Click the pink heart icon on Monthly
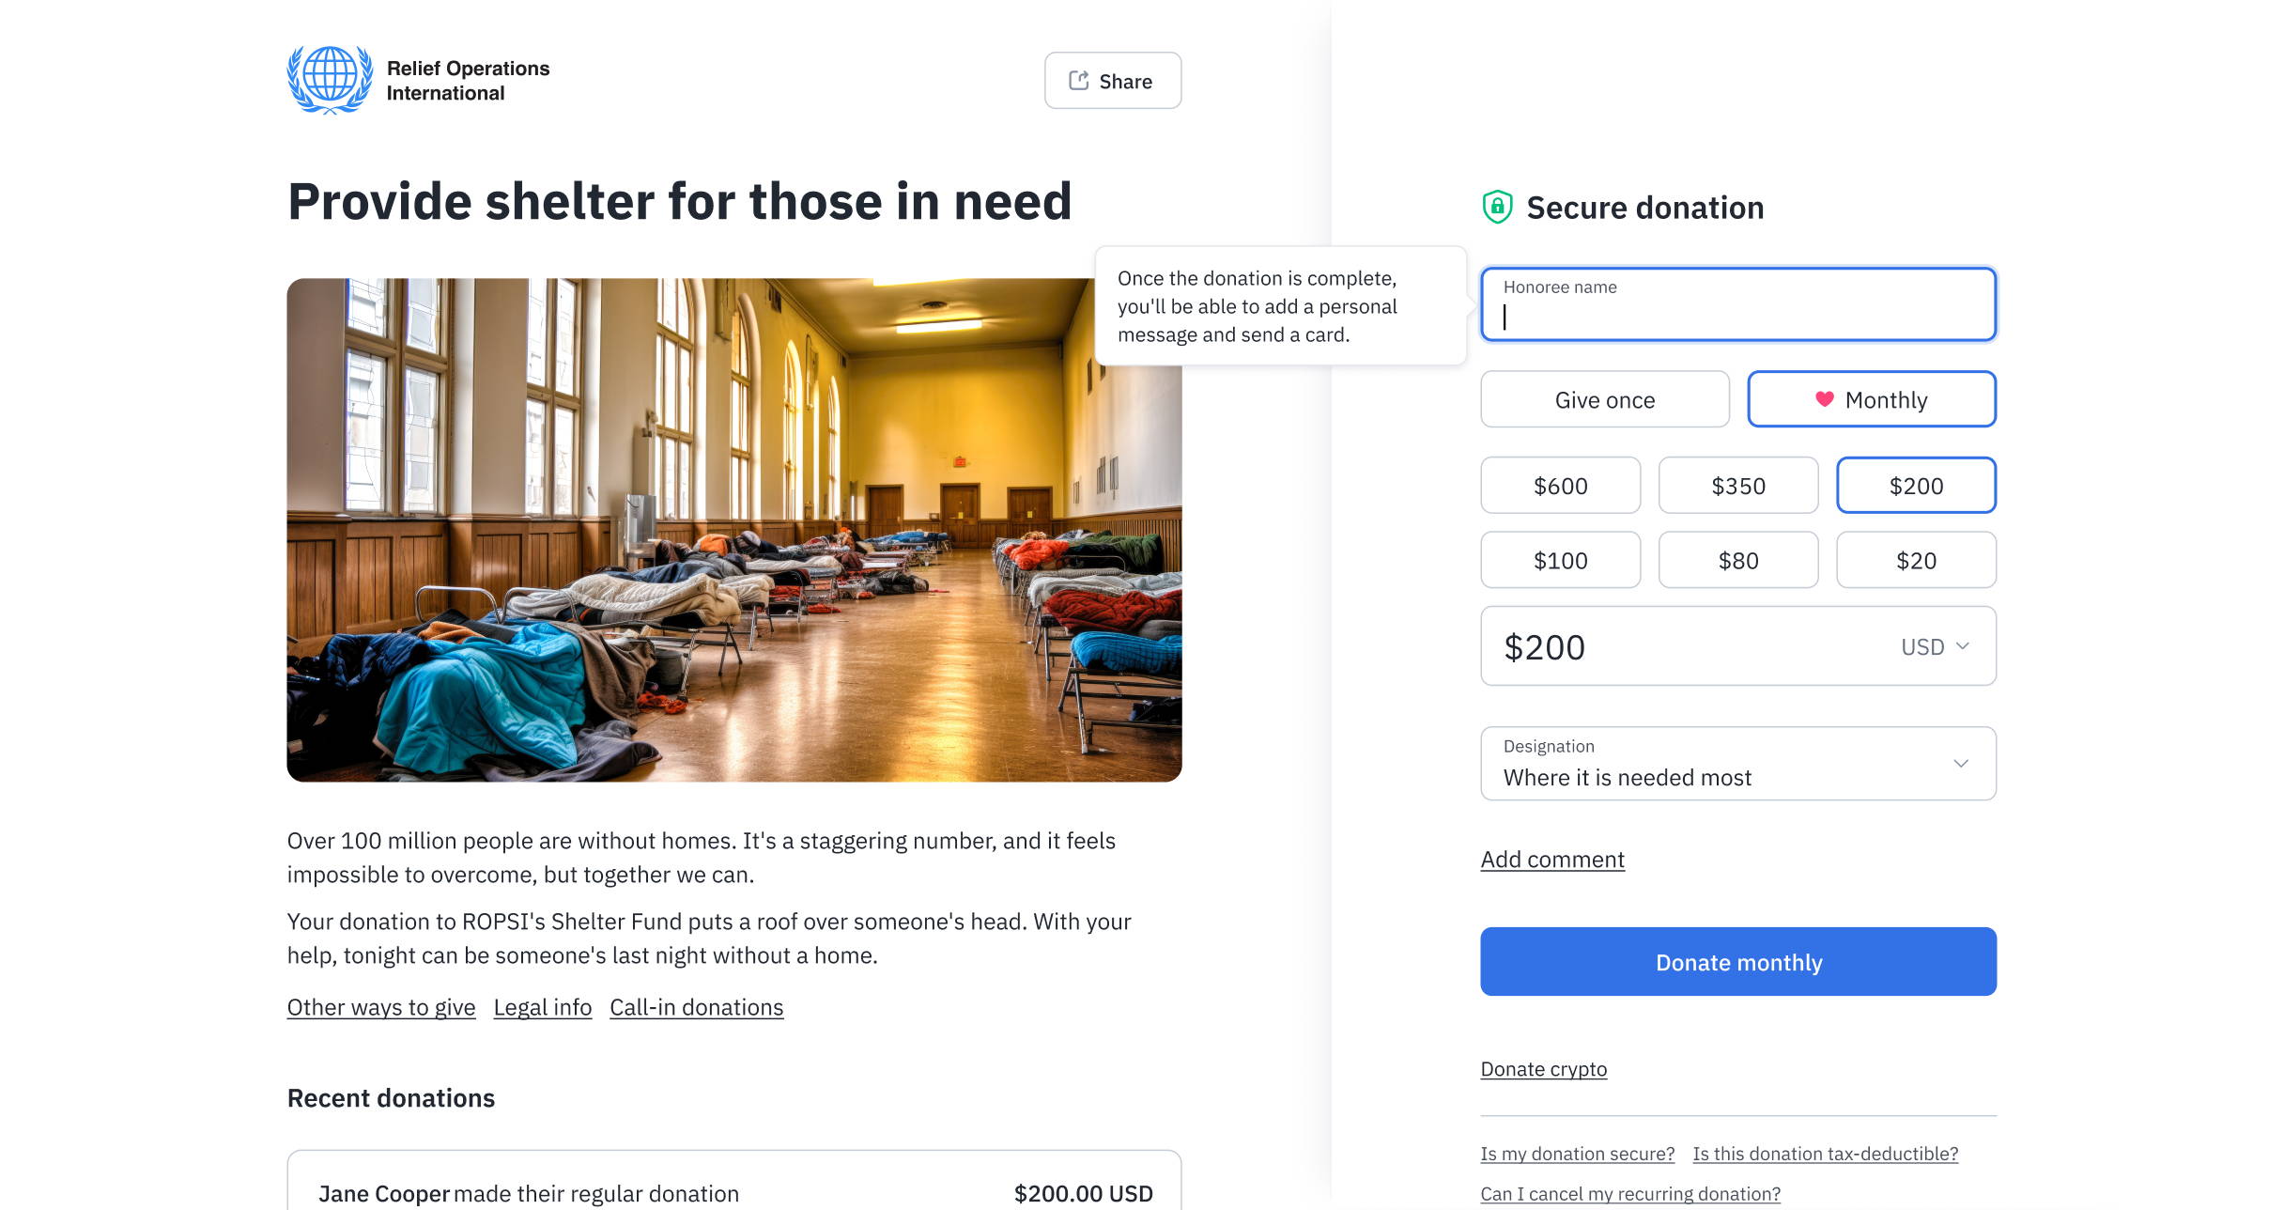This screenshot has height=1210, width=2284. [1824, 399]
